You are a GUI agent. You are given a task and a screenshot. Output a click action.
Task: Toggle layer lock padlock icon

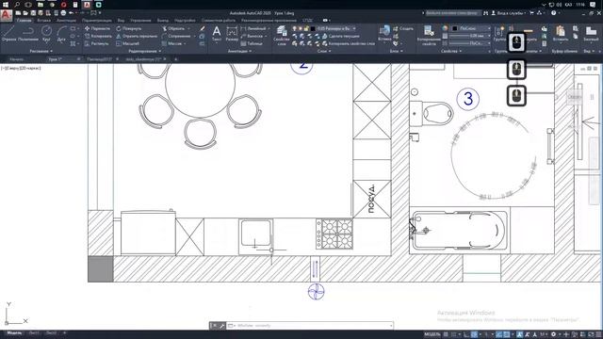click(x=306, y=28)
